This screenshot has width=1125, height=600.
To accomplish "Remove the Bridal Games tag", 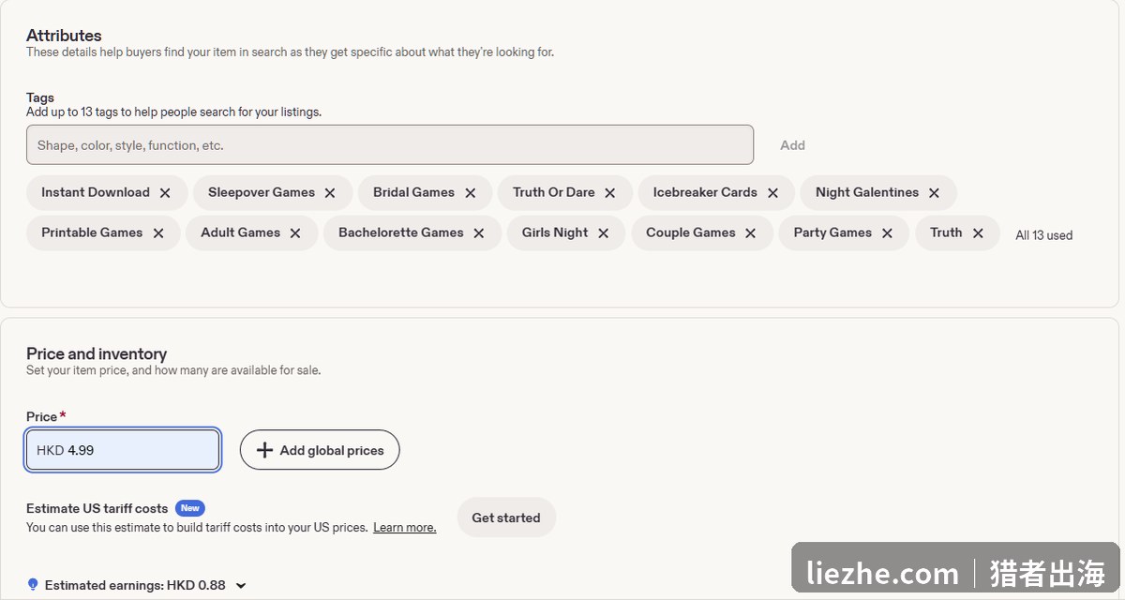I will (471, 193).
